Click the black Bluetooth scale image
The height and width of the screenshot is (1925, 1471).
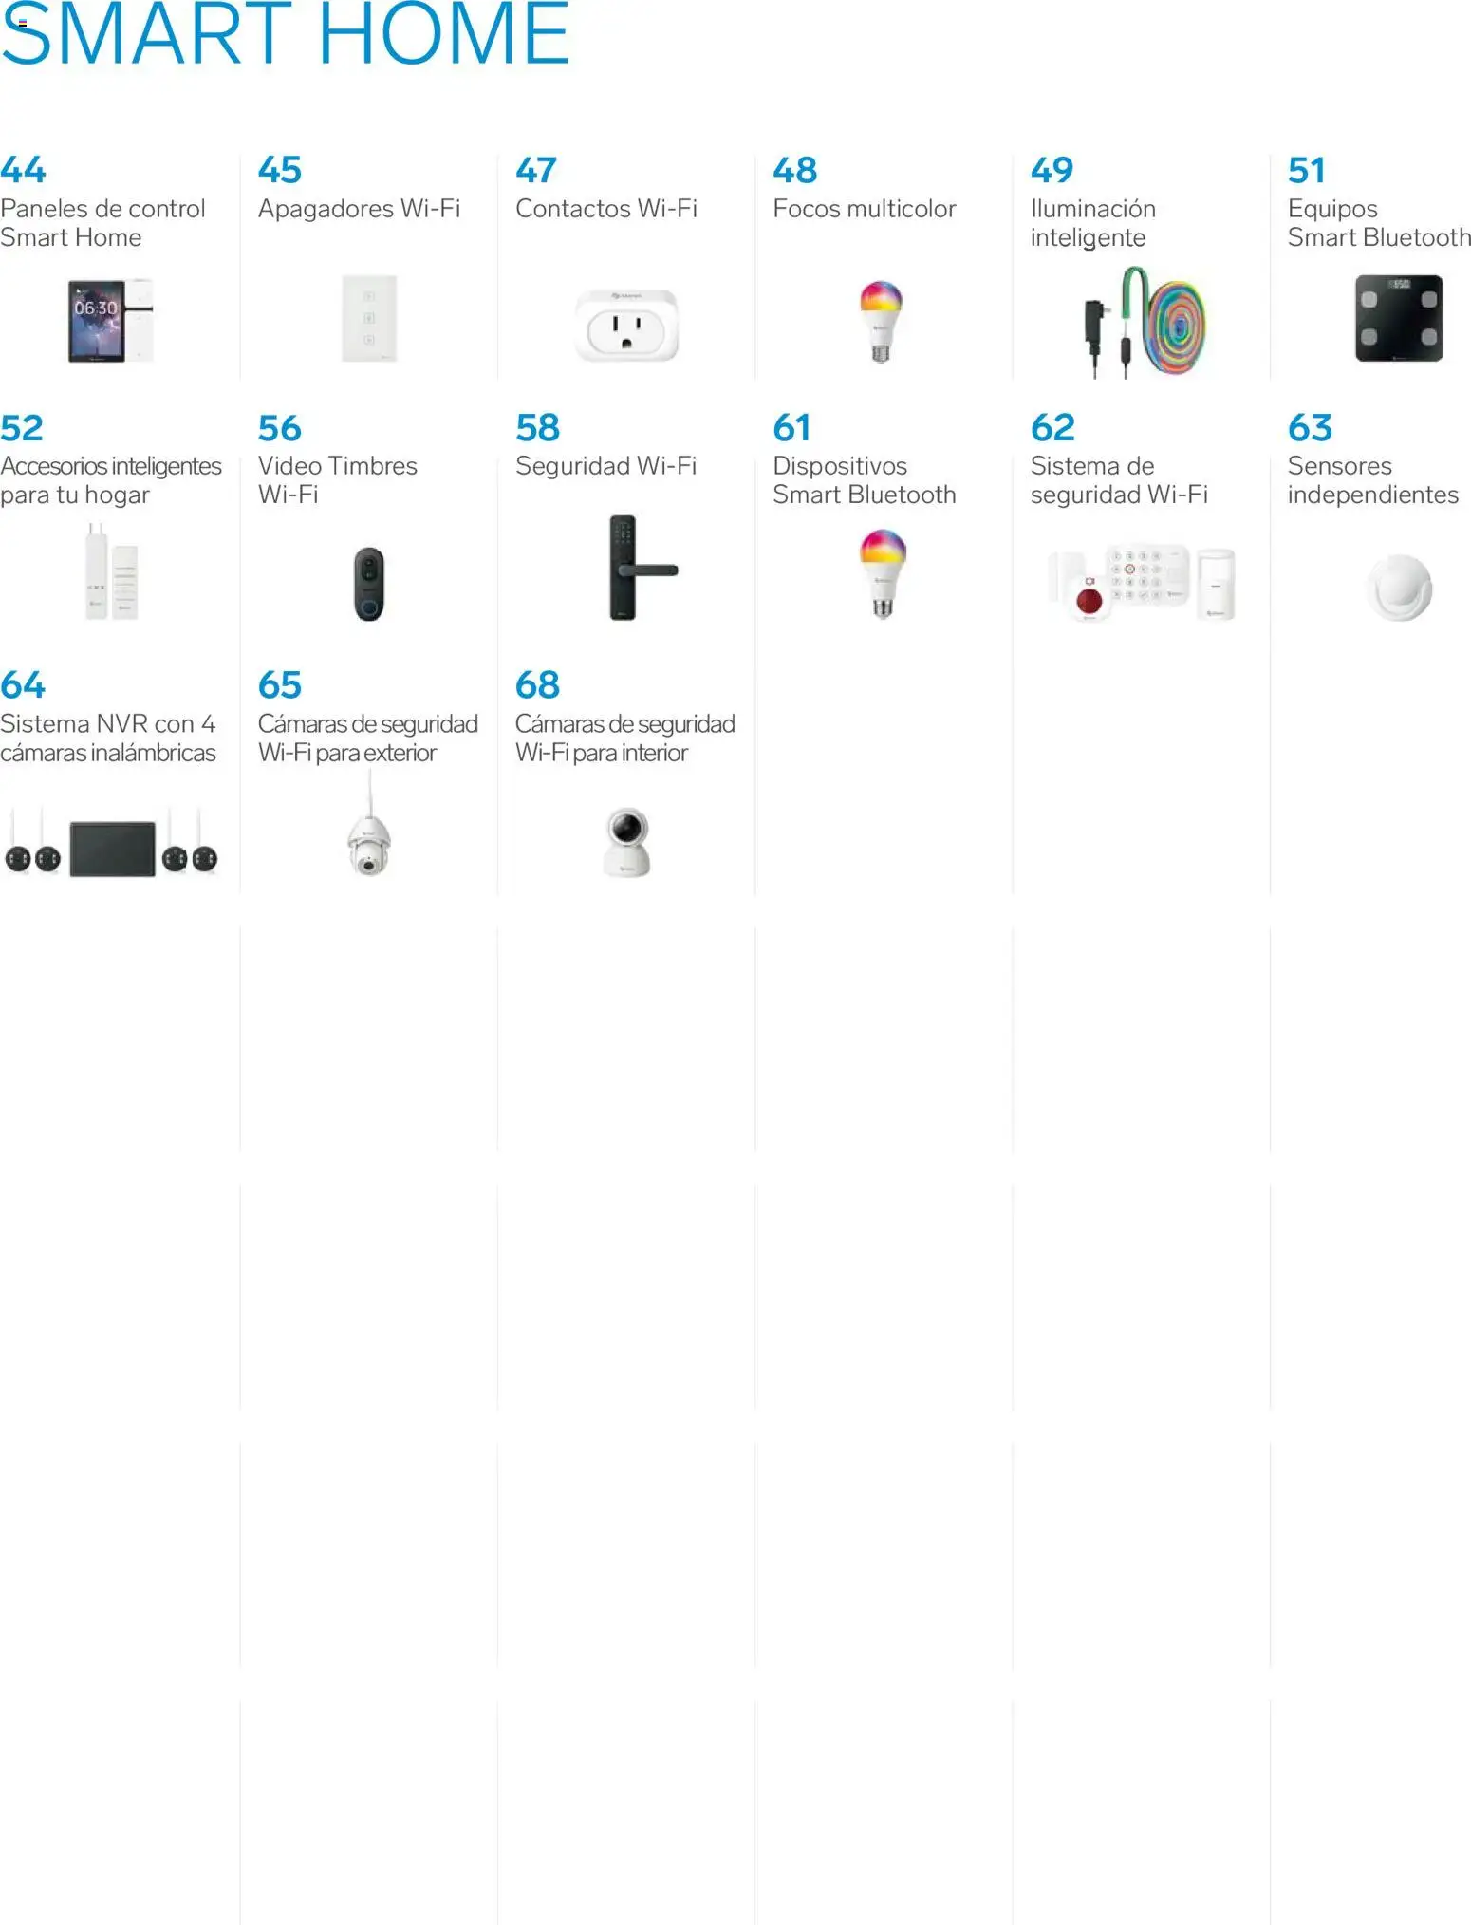pos(1399,318)
